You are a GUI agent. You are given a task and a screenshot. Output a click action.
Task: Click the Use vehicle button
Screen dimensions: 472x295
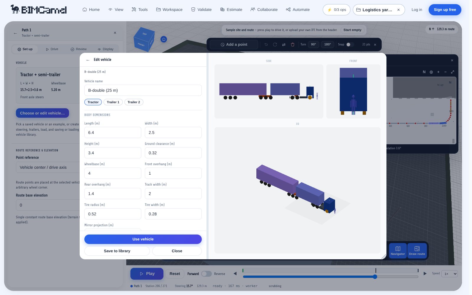coord(143,239)
